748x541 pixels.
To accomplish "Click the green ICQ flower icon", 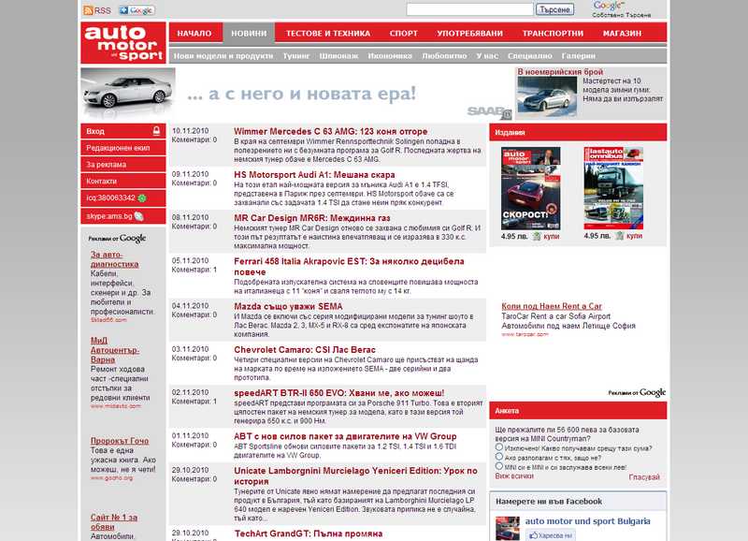I will 142,197.
